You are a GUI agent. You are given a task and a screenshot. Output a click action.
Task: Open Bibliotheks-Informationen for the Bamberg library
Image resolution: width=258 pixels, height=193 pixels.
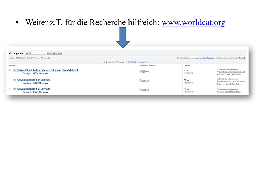229,79
